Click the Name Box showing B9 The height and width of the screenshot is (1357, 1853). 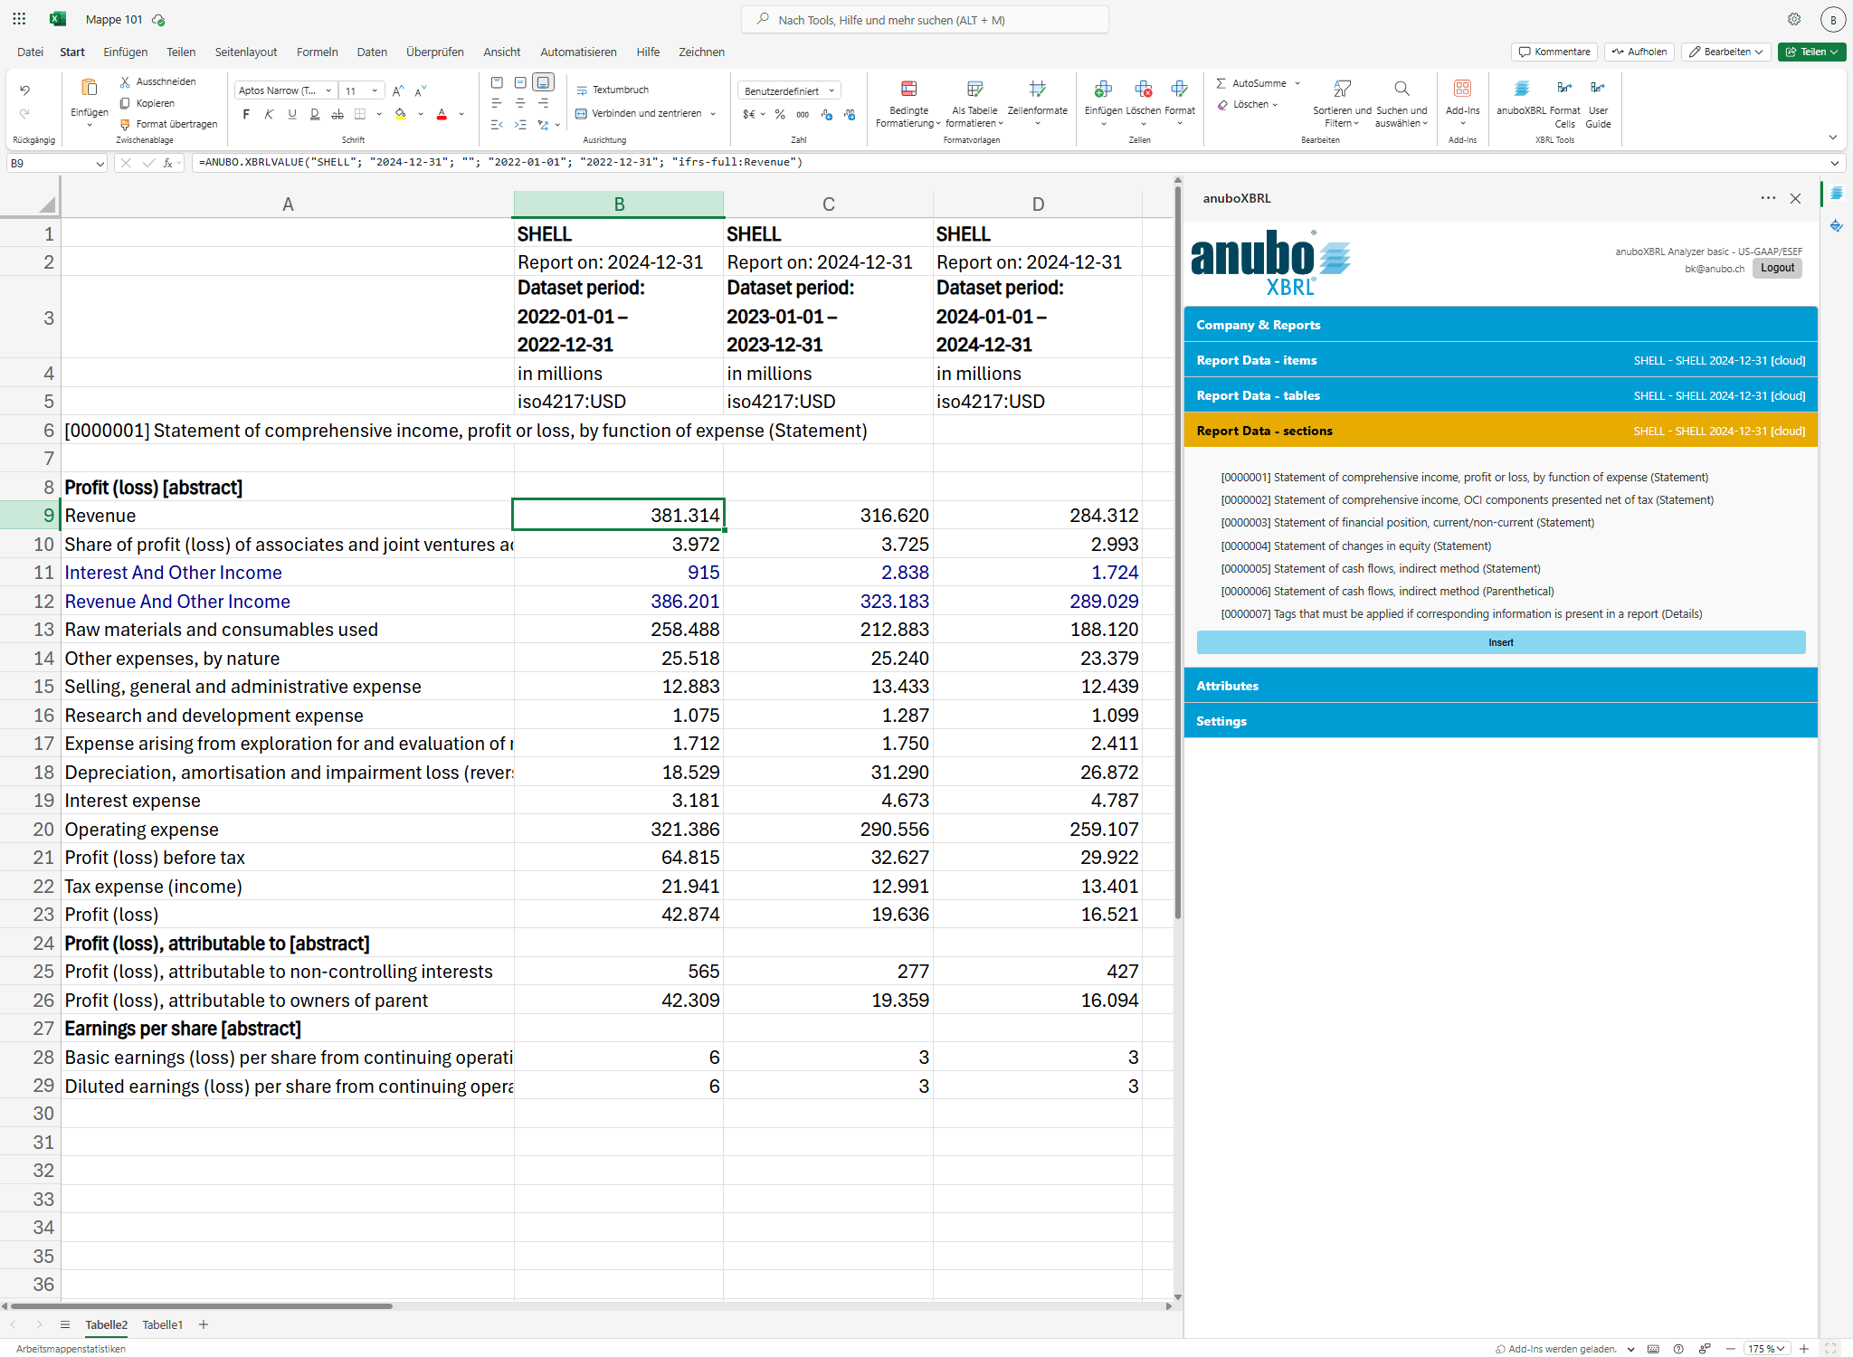tap(50, 163)
